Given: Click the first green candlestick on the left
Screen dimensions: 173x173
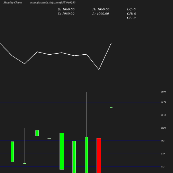Looking at the screenshot, I should tap(12, 152).
